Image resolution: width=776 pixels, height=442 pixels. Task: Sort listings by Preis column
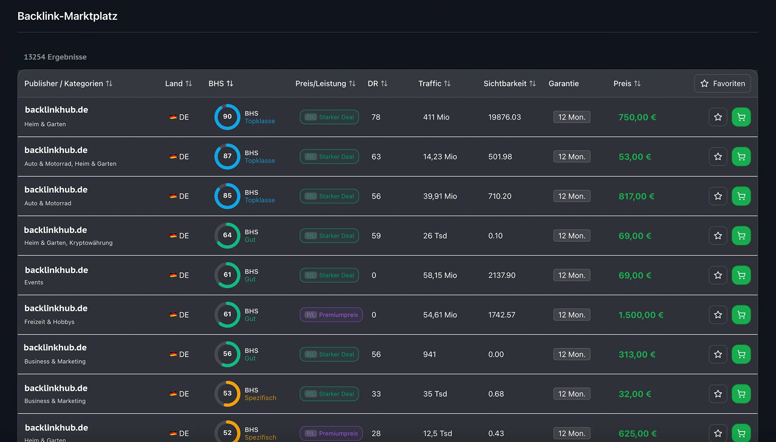click(627, 84)
